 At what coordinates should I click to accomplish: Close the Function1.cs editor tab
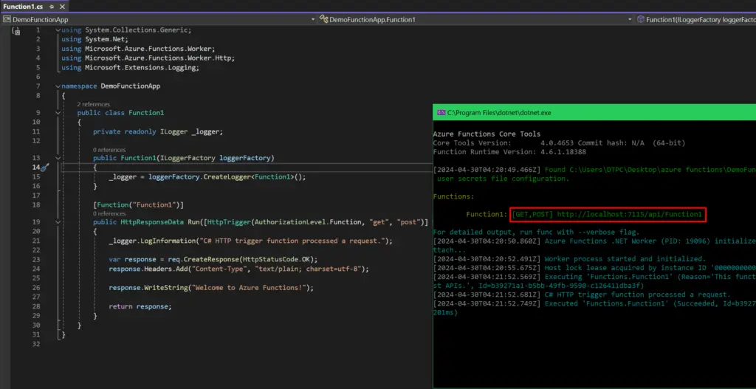pos(62,7)
